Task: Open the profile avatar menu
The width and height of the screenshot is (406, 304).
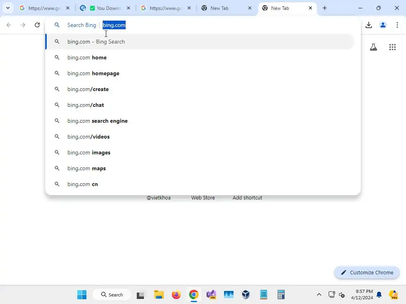Action: (x=383, y=25)
